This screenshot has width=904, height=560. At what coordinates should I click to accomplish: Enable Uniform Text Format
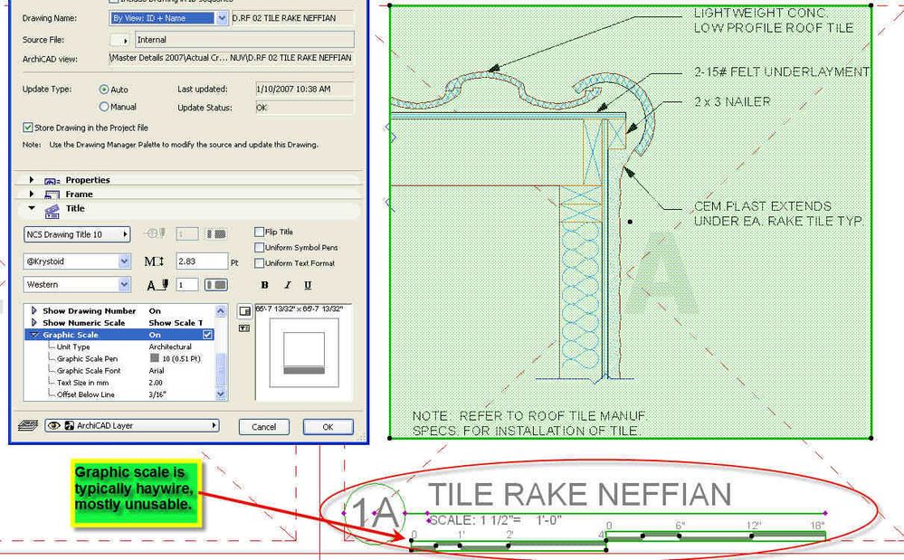[x=259, y=262]
